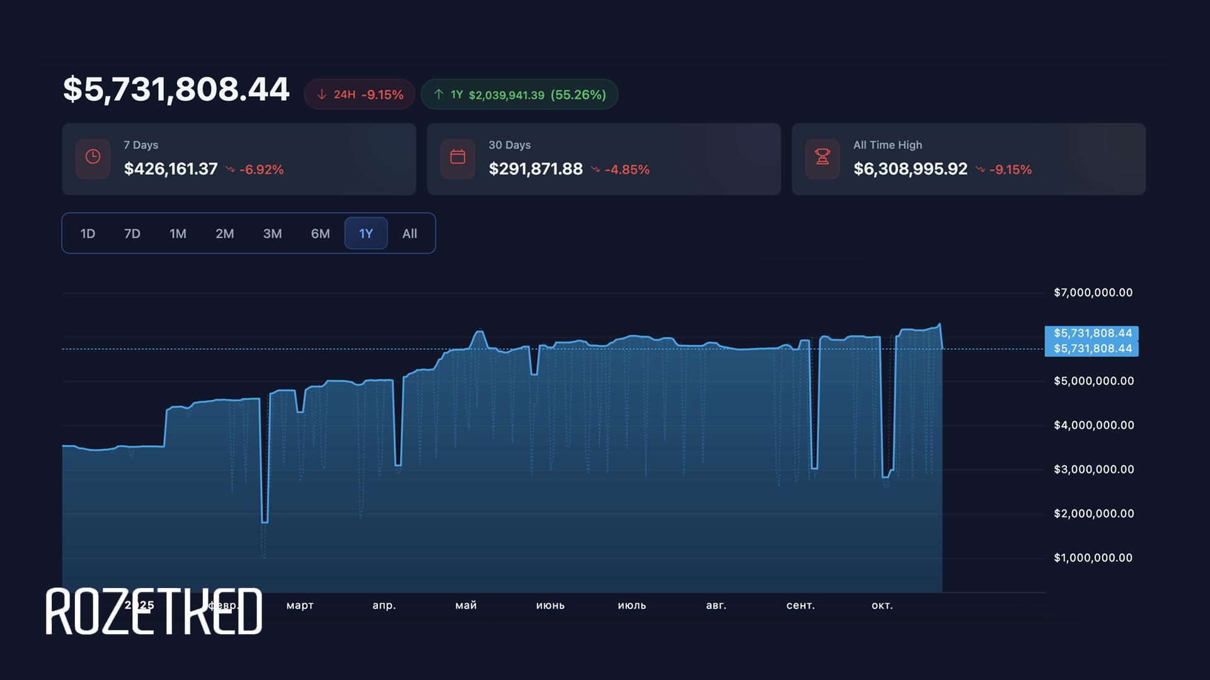The width and height of the screenshot is (1210, 680).
Task: Click the down arrow in 24H badge
Action: pyautogui.click(x=321, y=94)
